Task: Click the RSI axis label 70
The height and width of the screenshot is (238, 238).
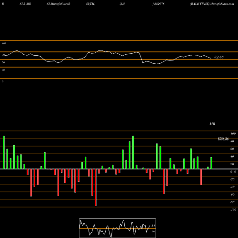Action: coord(3,55)
